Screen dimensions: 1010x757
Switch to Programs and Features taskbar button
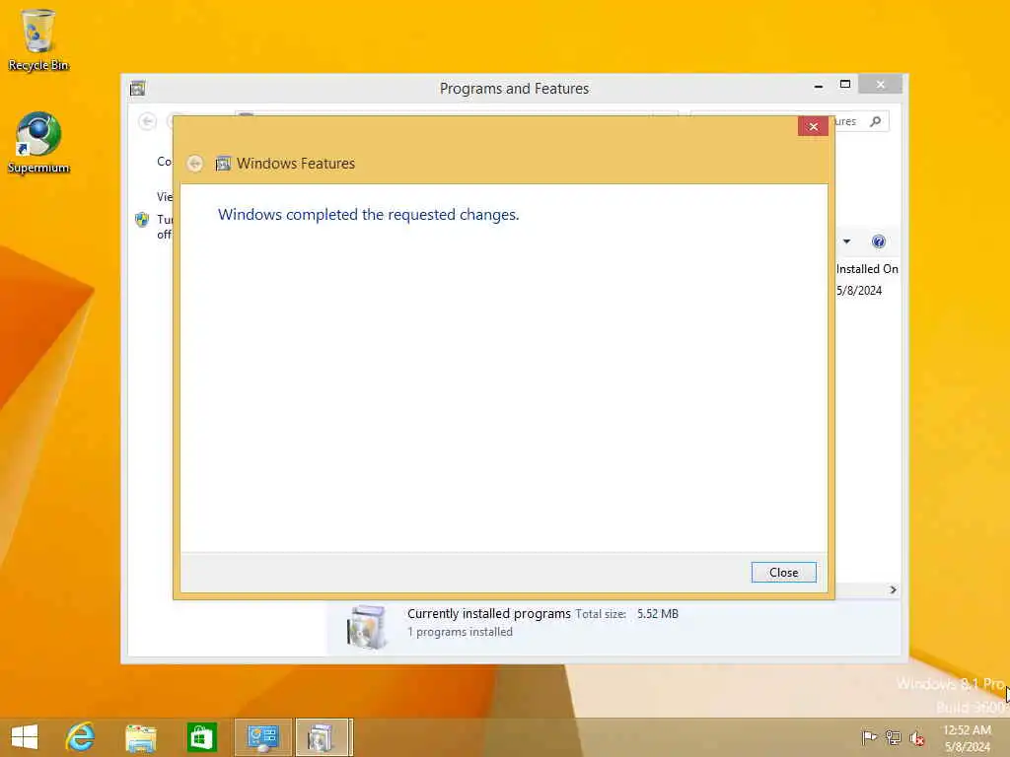(x=324, y=737)
